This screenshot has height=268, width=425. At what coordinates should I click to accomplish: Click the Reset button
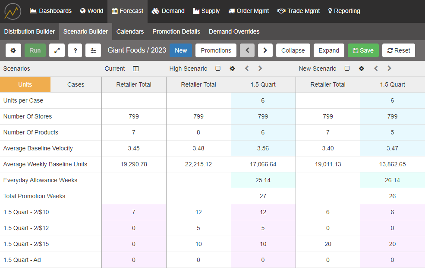pyautogui.click(x=399, y=50)
